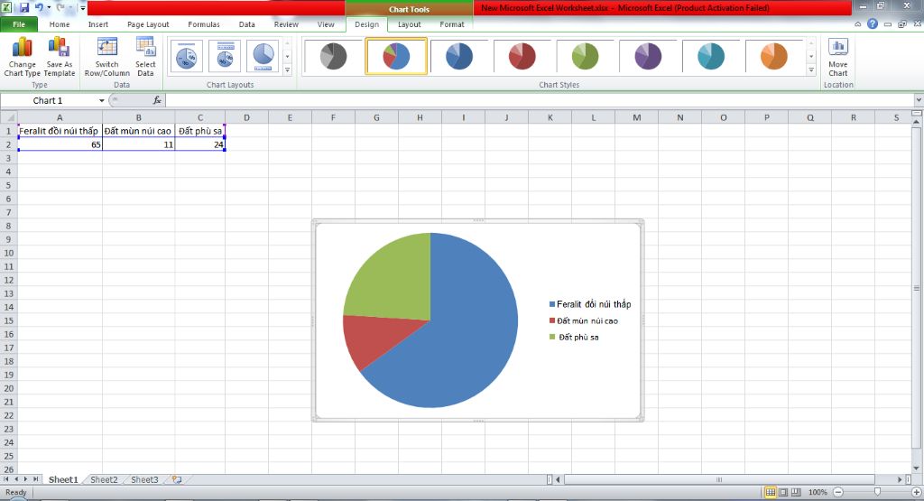Choose teal chart style
Viewport: 924px width, 501px height.
[711, 56]
